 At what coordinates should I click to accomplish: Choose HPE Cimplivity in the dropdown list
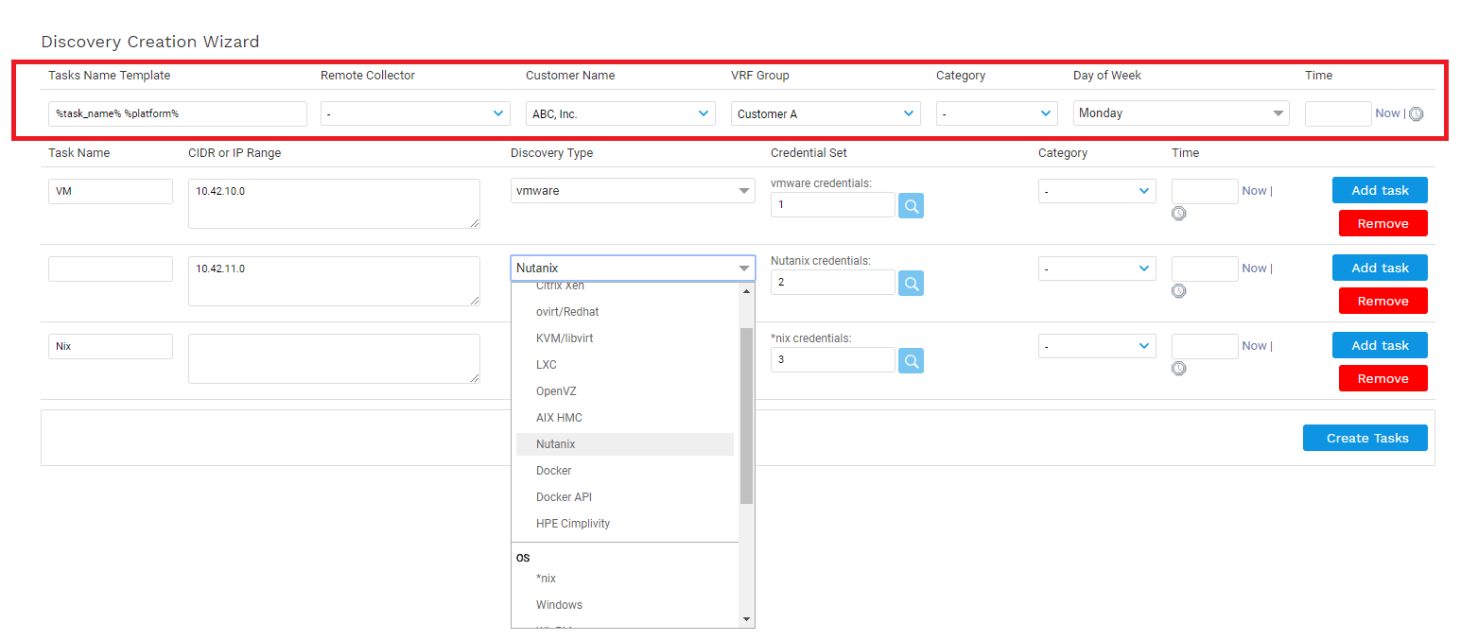[573, 524]
